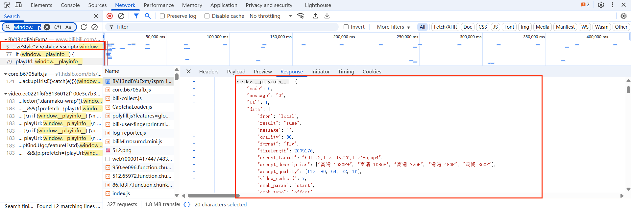Open the Application panel tab
The width and height of the screenshot is (631, 209).
tap(224, 5)
